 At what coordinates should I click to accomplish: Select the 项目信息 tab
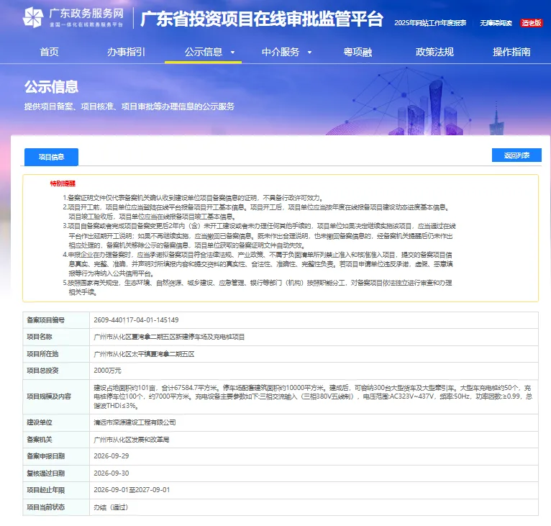point(51,157)
